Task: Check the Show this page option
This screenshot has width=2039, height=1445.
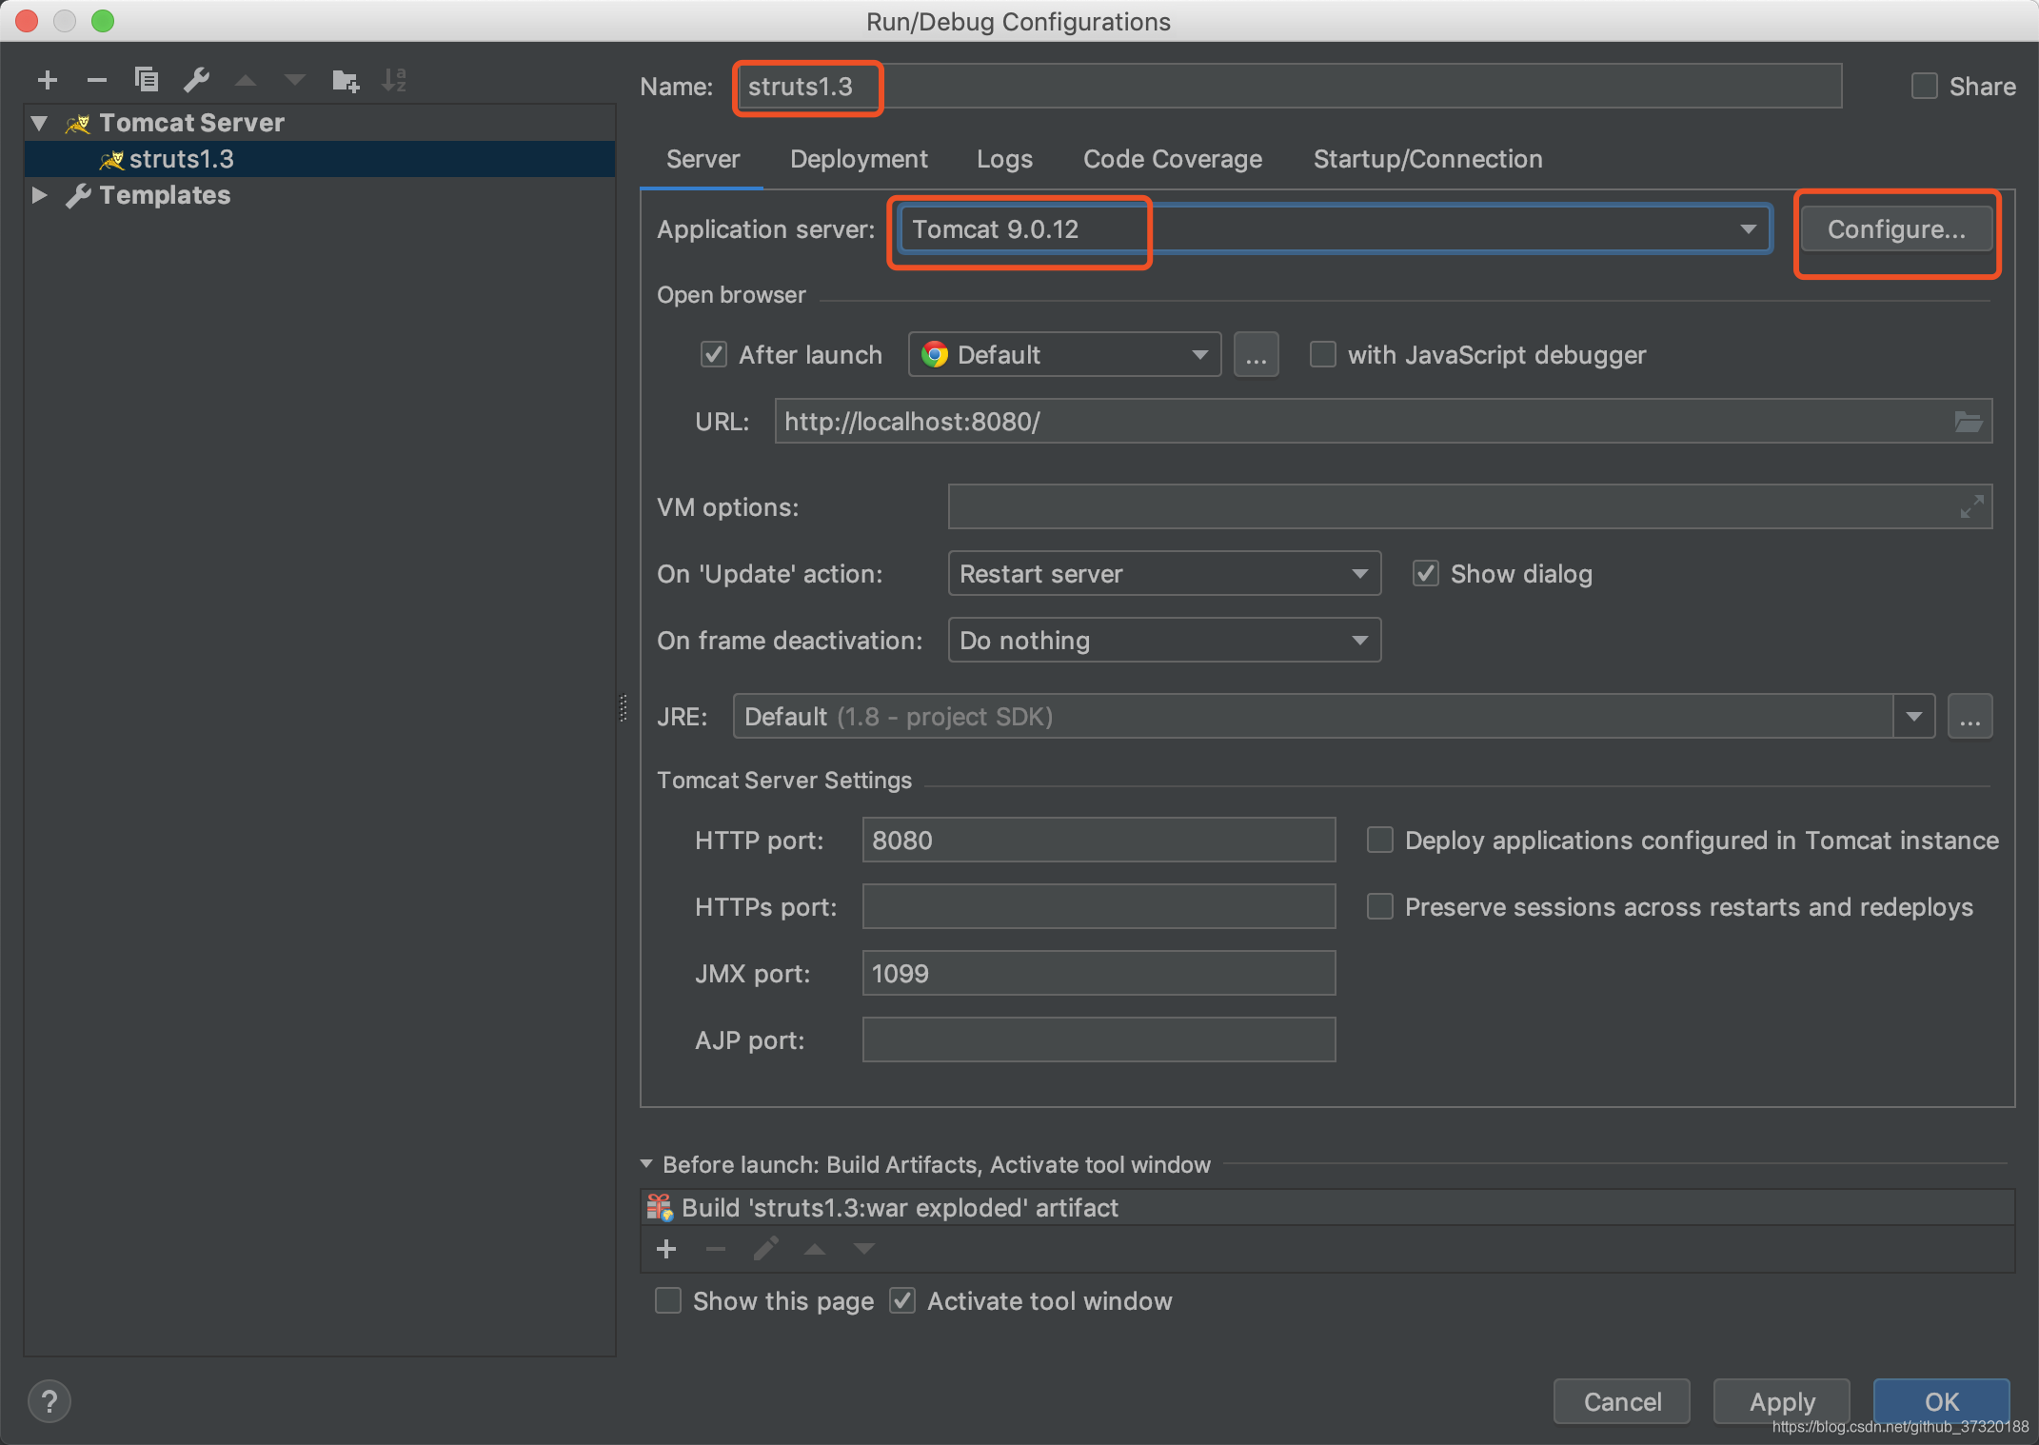Action: [668, 1301]
